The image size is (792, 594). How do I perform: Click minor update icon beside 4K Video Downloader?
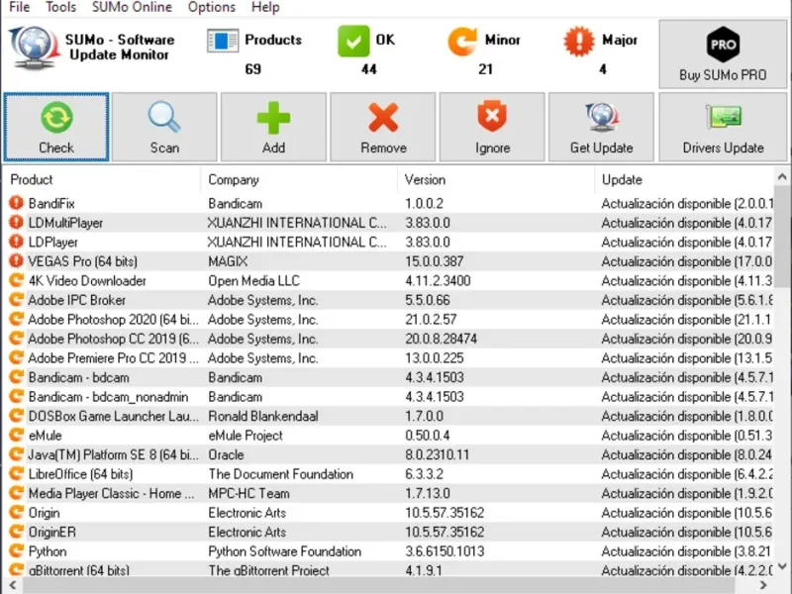click(16, 280)
